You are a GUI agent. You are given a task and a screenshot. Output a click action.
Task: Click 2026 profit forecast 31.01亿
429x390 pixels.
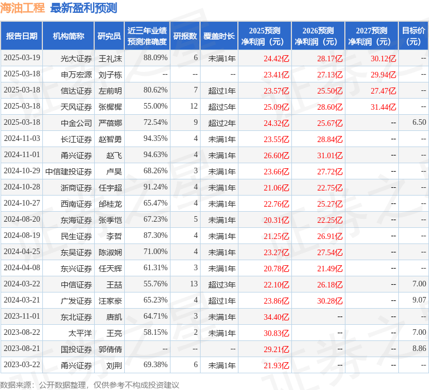pyautogui.click(x=330, y=155)
